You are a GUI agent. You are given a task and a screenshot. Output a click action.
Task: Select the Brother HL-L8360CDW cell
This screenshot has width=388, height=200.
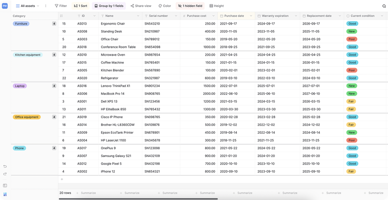tap(121, 125)
